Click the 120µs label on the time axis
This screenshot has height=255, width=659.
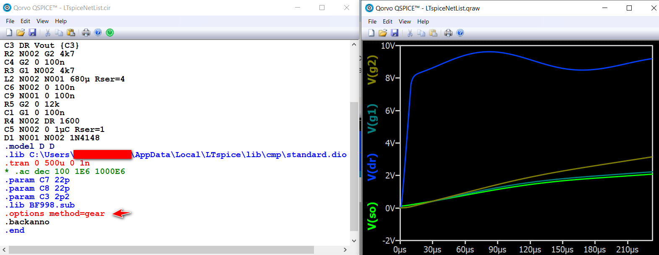pyautogui.click(x=530, y=250)
